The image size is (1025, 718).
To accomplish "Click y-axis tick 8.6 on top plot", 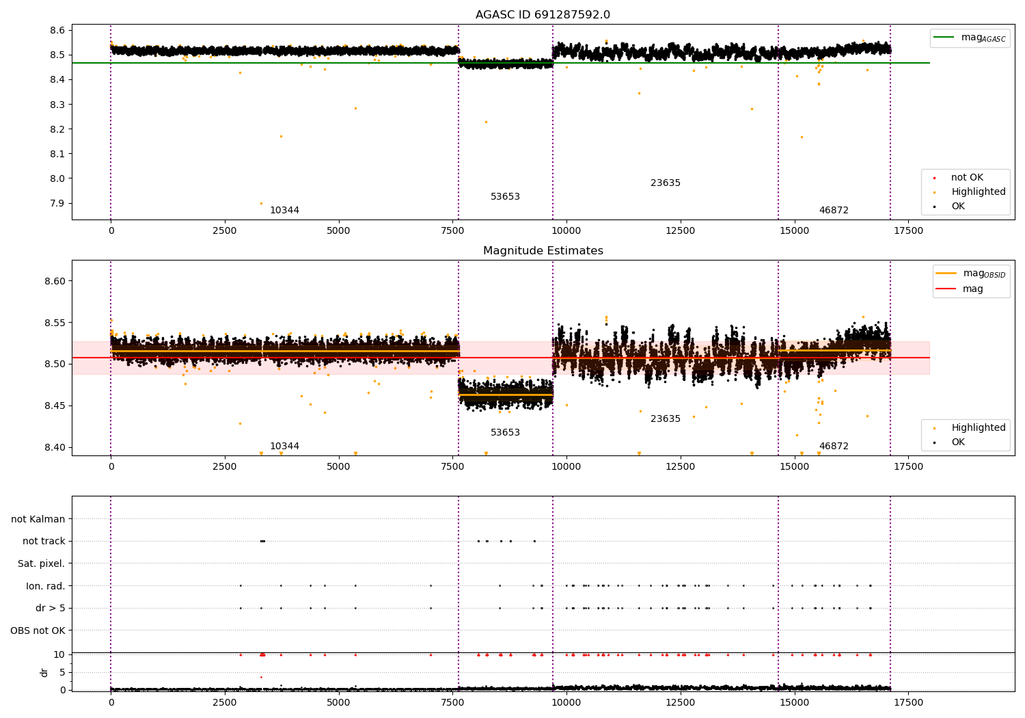I will [57, 30].
